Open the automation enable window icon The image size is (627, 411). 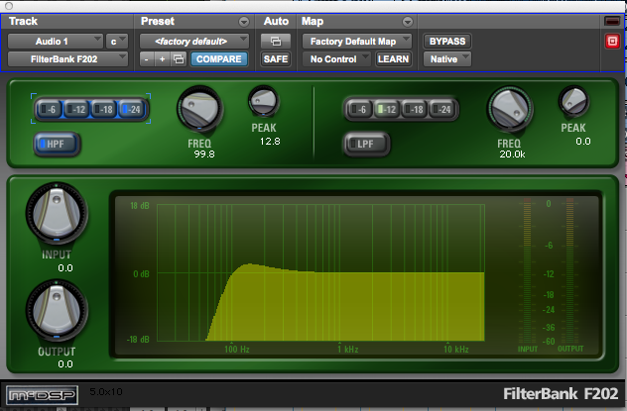coord(274,41)
